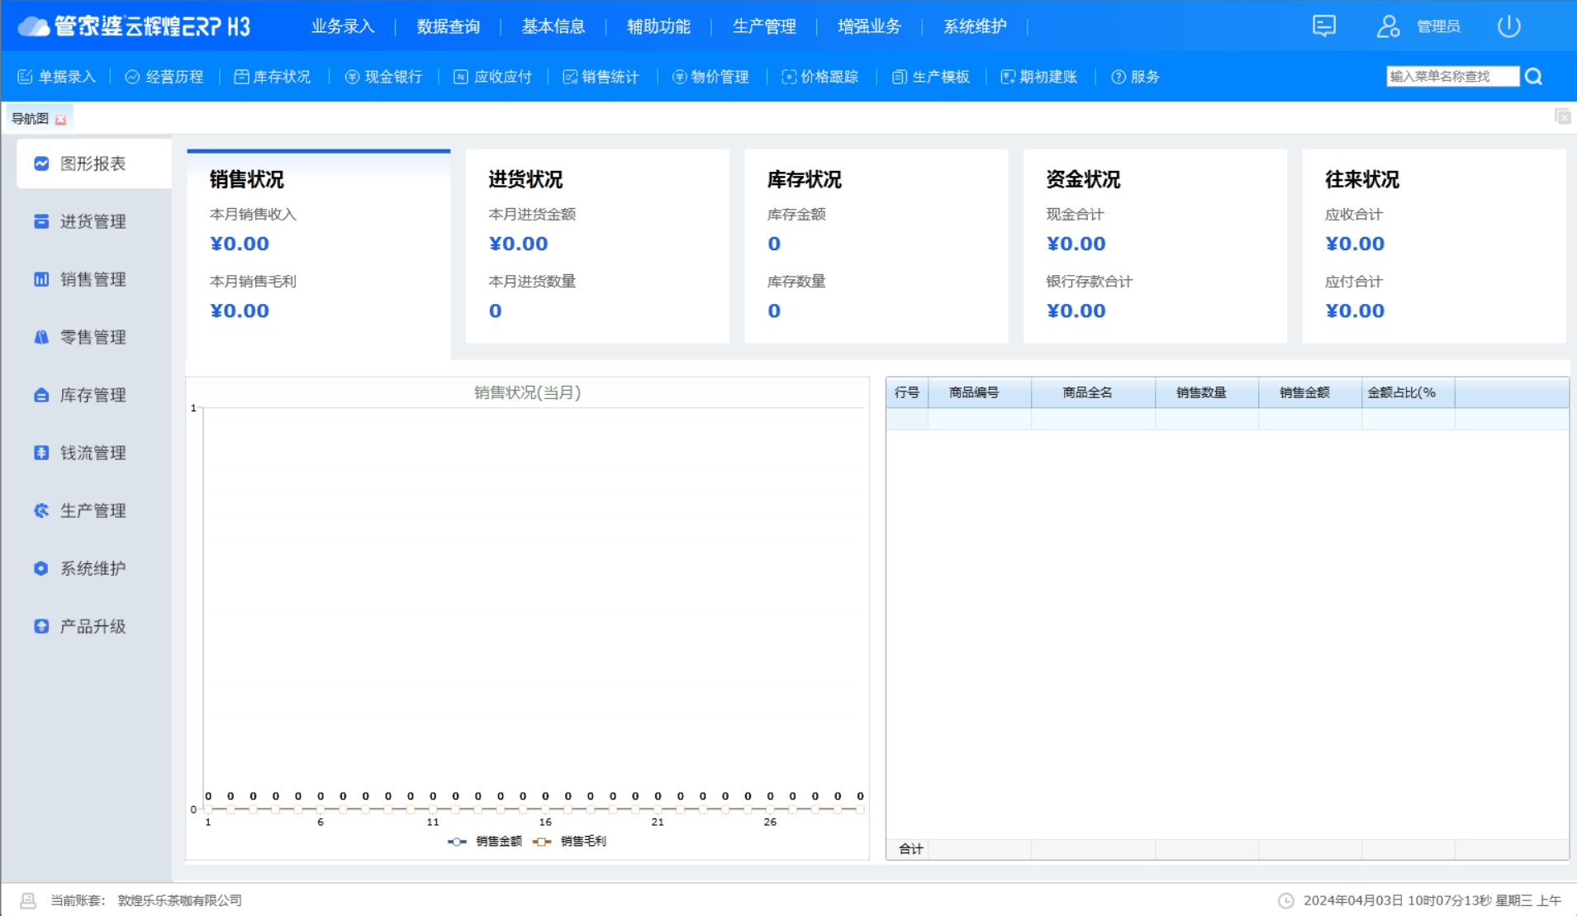This screenshot has width=1577, height=916.
Task: Click the 销售金额 column header
Action: coord(1310,392)
